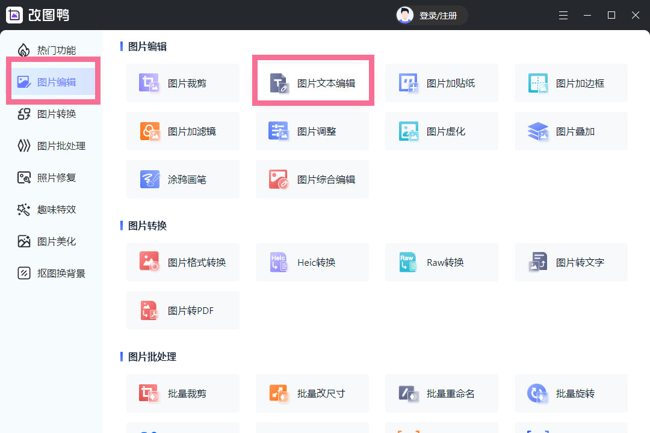Click the 图片转PDF icon
The height and width of the screenshot is (433, 650).
click(149, 310)
